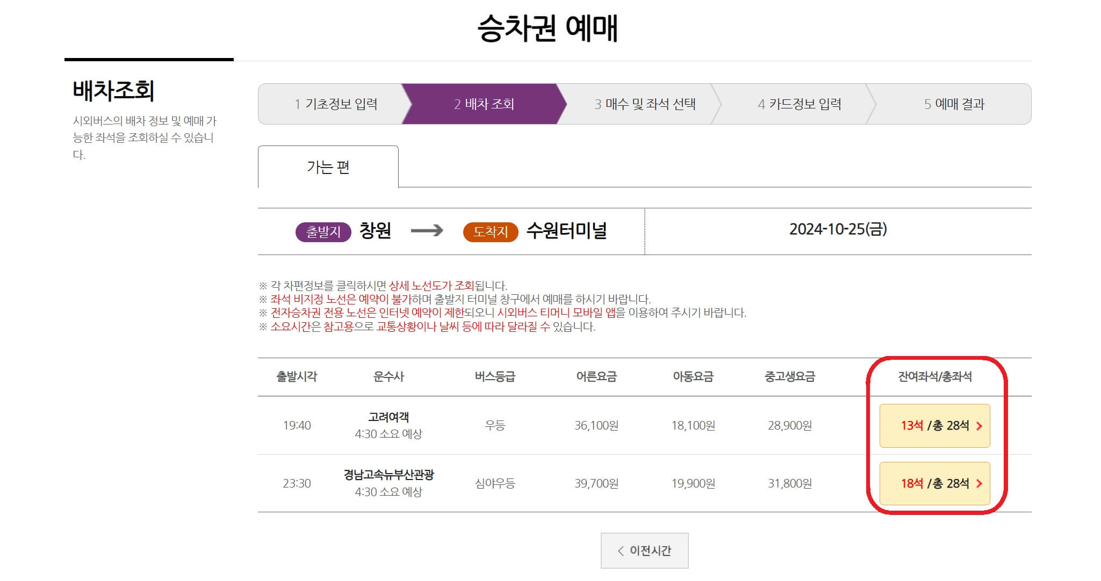This screenshot has height=581, width=1101.
Task: Click step 2 배차 조회 in the progress bar
Action: tap(483, 104)
